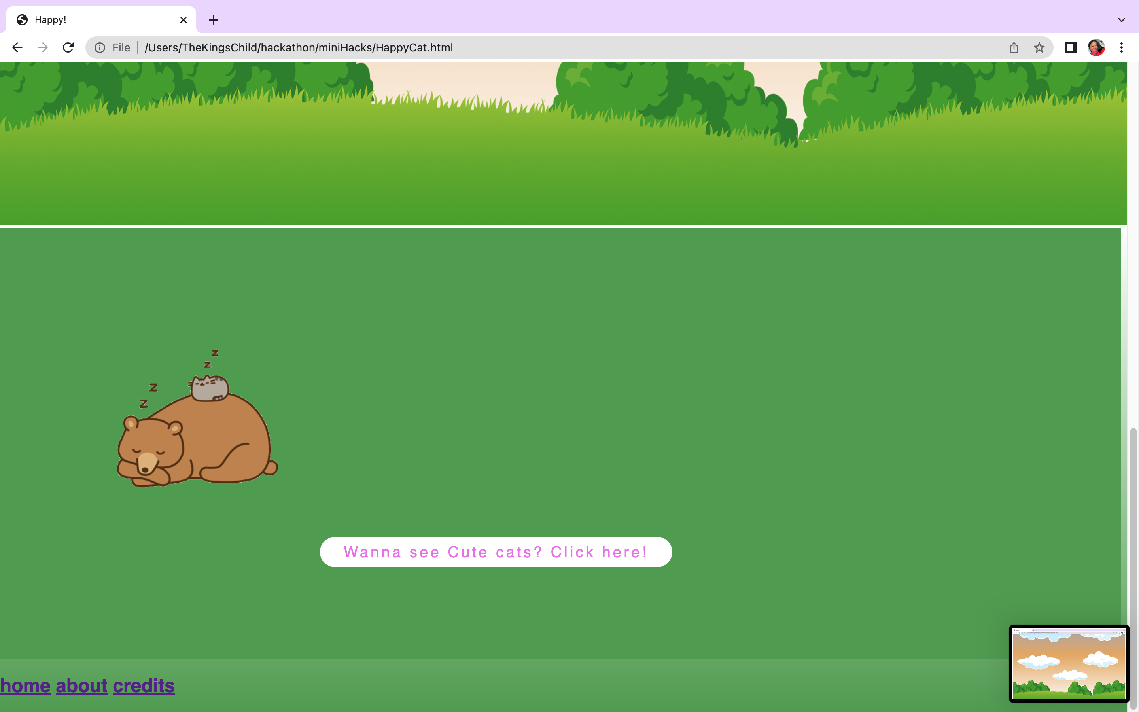Expand the tab search dropdown

pyautogui.click(x=1122, y=20)
